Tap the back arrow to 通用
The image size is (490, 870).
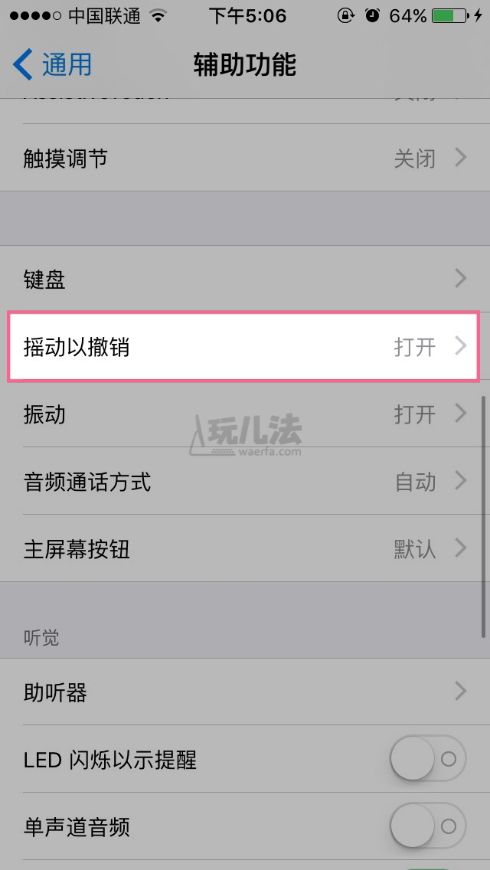(23, 64)
